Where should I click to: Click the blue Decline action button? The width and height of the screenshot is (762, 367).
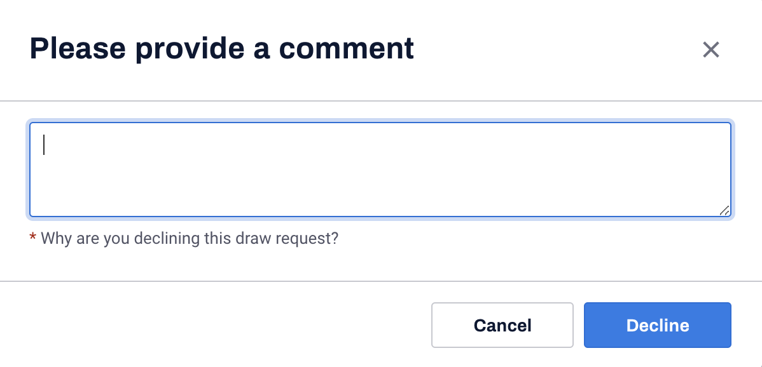[658, 325]
